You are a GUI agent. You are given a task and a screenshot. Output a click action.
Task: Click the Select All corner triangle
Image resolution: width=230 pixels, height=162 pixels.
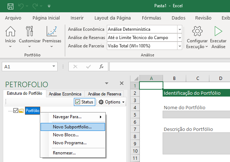[x=136, y=78]
